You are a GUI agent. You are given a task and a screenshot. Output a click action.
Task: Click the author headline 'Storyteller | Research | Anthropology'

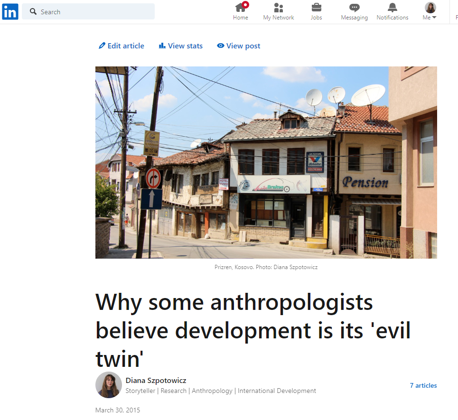point(221,391)
